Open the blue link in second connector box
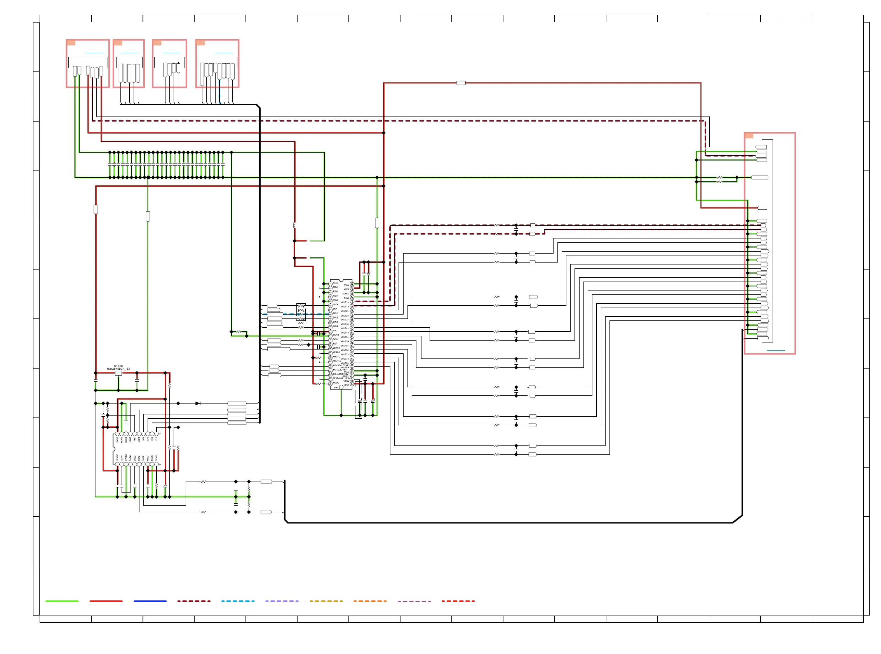The height and width of the screenshot is (654, 881). point(129,53)
